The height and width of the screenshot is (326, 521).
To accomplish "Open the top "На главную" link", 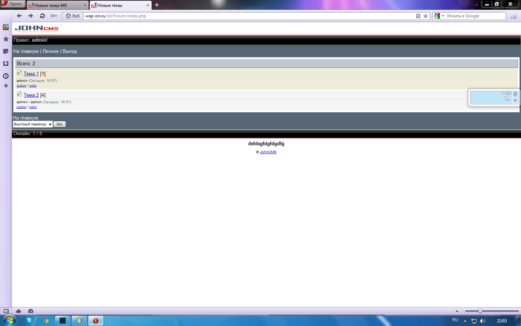I will (x=26, y=51).
